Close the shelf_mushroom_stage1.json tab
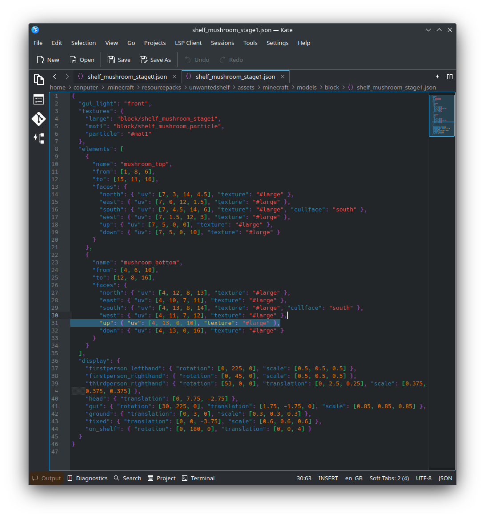The height and width of the screenshot is (519, 485). (x=283, y=77)
